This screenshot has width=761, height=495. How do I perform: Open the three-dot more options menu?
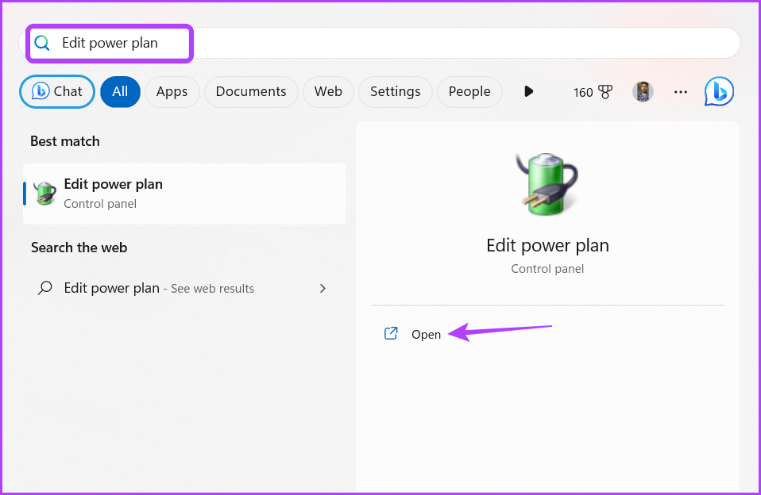[x=681, y=92]
